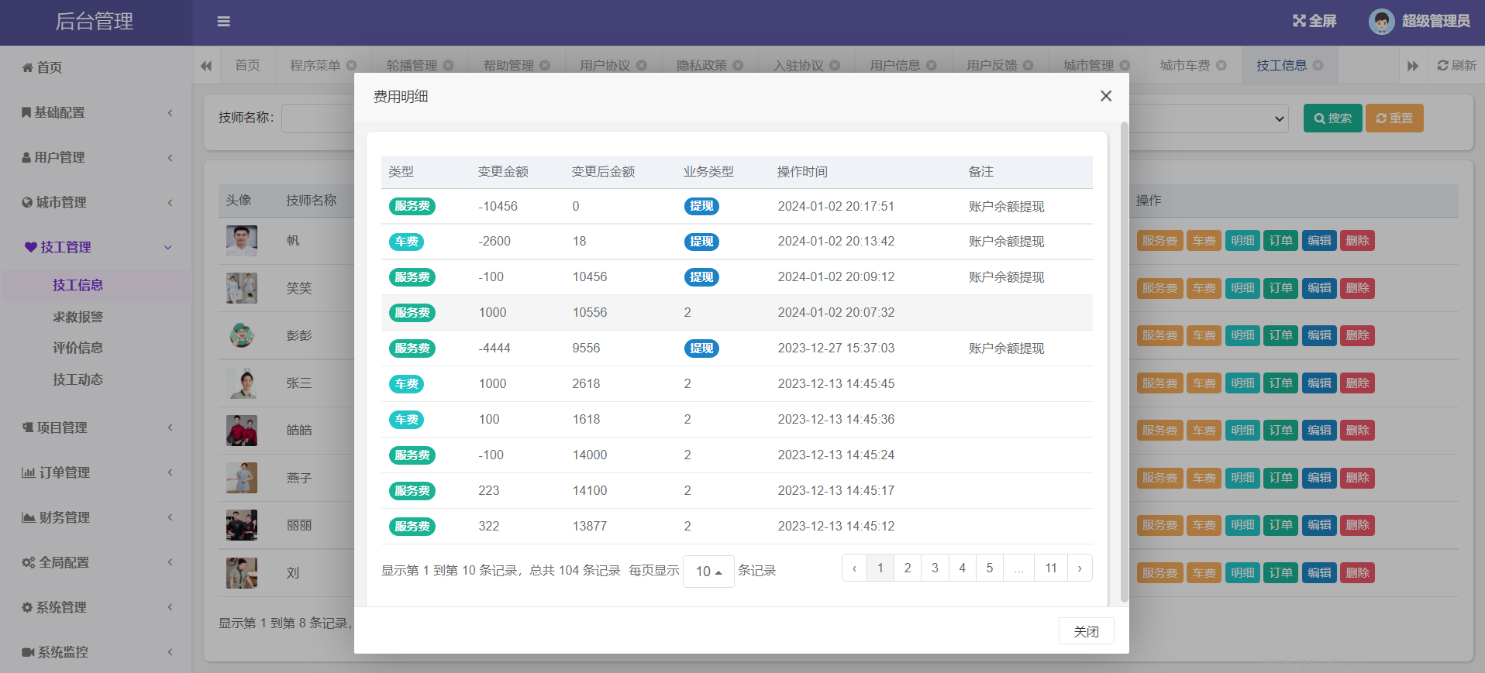Close the 城市管理 tab via its x icon

1125,66
